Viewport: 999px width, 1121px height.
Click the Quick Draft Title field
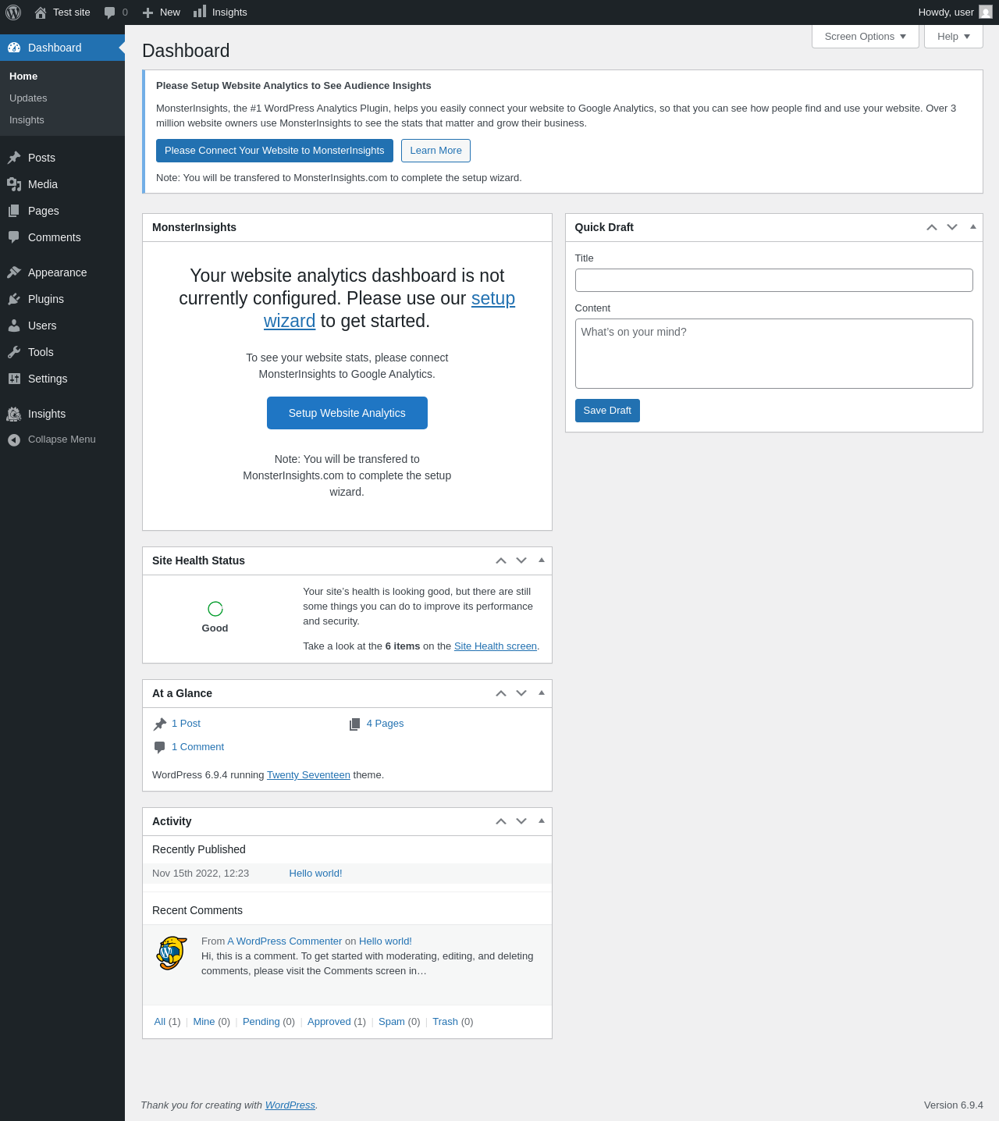pyautogui.click(x=773, y=280)
